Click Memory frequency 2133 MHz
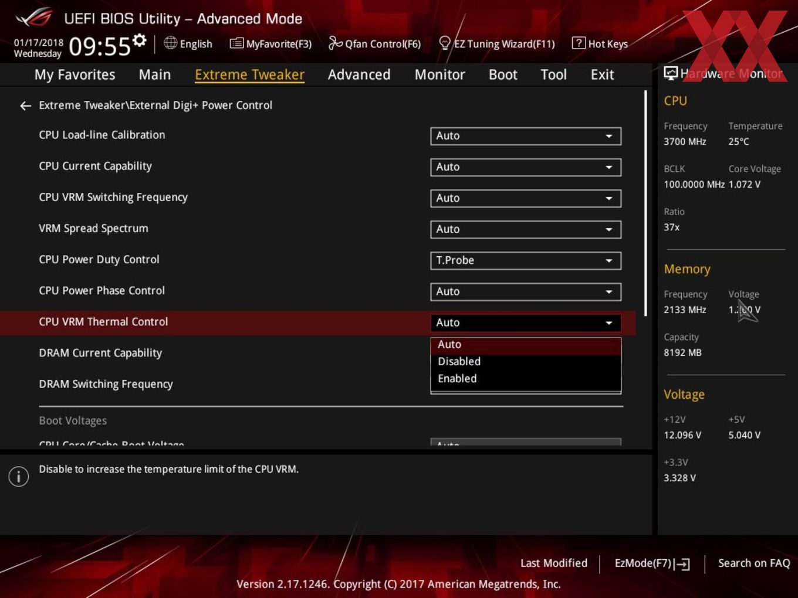This screenshot has width=798, height=598. (685, 310)
